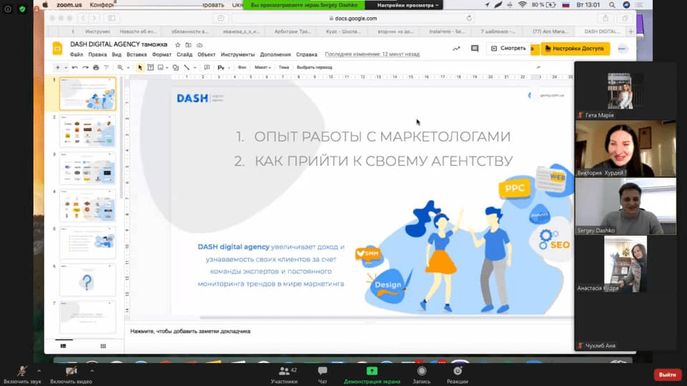Click the Тема theme button
687x386 pixels.
284,67
